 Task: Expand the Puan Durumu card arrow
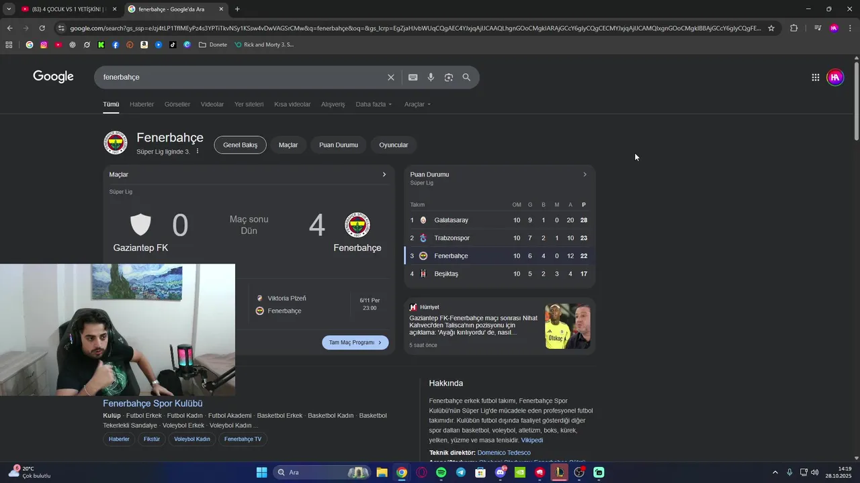(585, 174)
